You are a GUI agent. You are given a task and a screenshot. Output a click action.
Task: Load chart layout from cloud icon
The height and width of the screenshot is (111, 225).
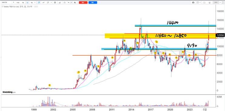tap(210, 2)
